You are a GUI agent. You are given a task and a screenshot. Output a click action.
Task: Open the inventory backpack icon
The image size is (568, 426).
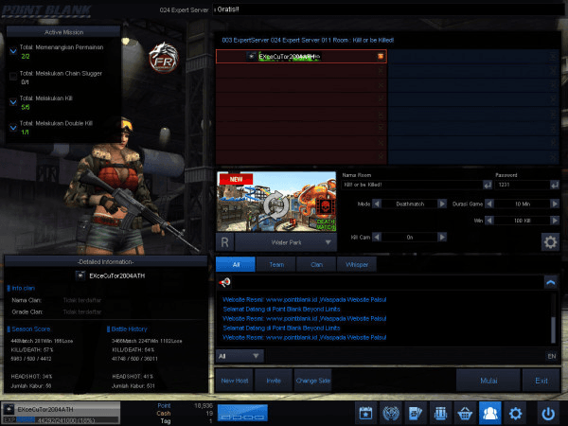click(440, 413)
